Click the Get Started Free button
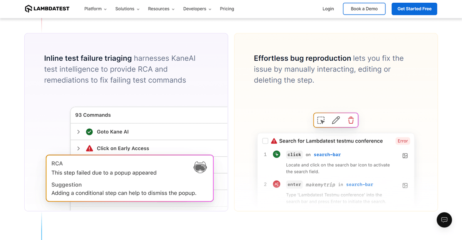This screenshot has height=240, width=462. pos(414,9)
